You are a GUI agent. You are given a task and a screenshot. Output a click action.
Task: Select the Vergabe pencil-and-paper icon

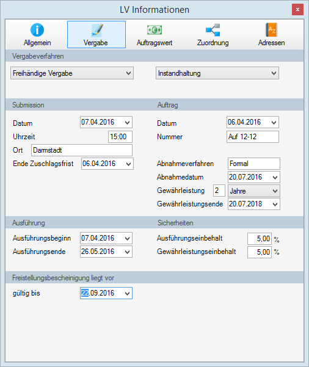[x=96, y=30]
